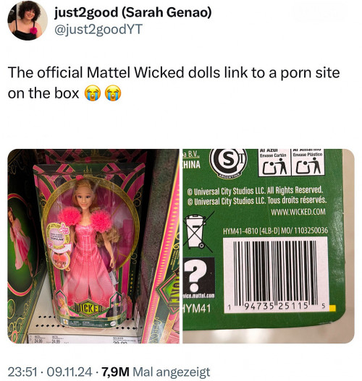Open the @just2goodYT handle link
This screenshot has height=381, width=362.
98,30
